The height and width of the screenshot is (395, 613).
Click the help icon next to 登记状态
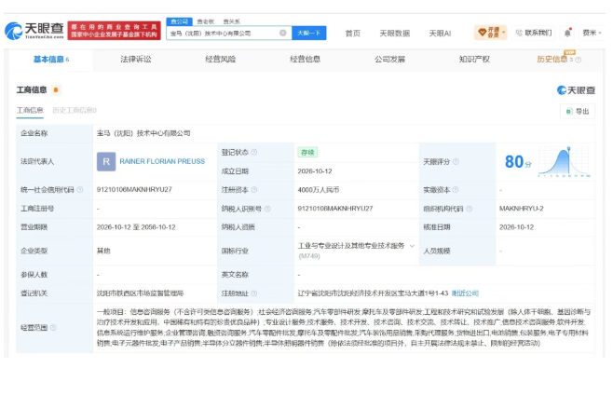[254, 152]
